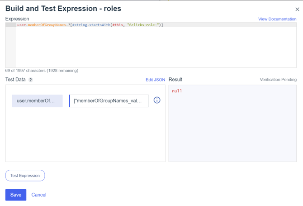This screenshot has width=303, height=206.
Task: Click the Test Data help question mark icon
Action: pos(31,80)
